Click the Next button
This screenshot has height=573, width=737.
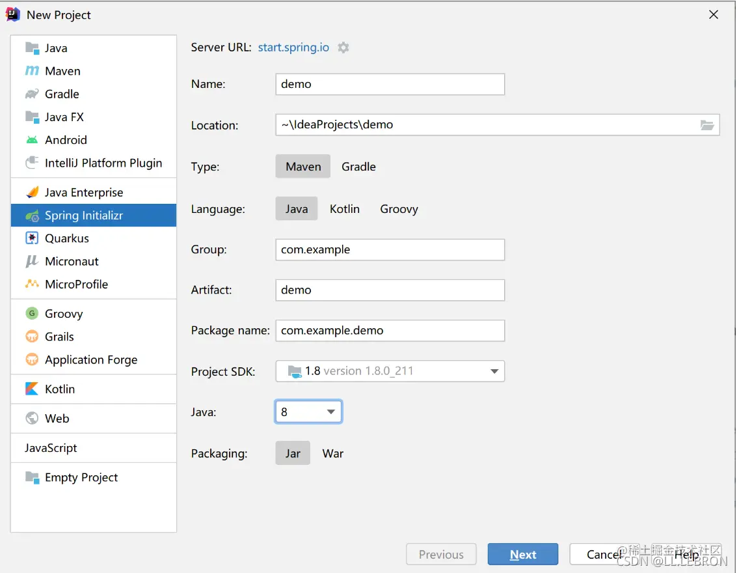(523, 555)
